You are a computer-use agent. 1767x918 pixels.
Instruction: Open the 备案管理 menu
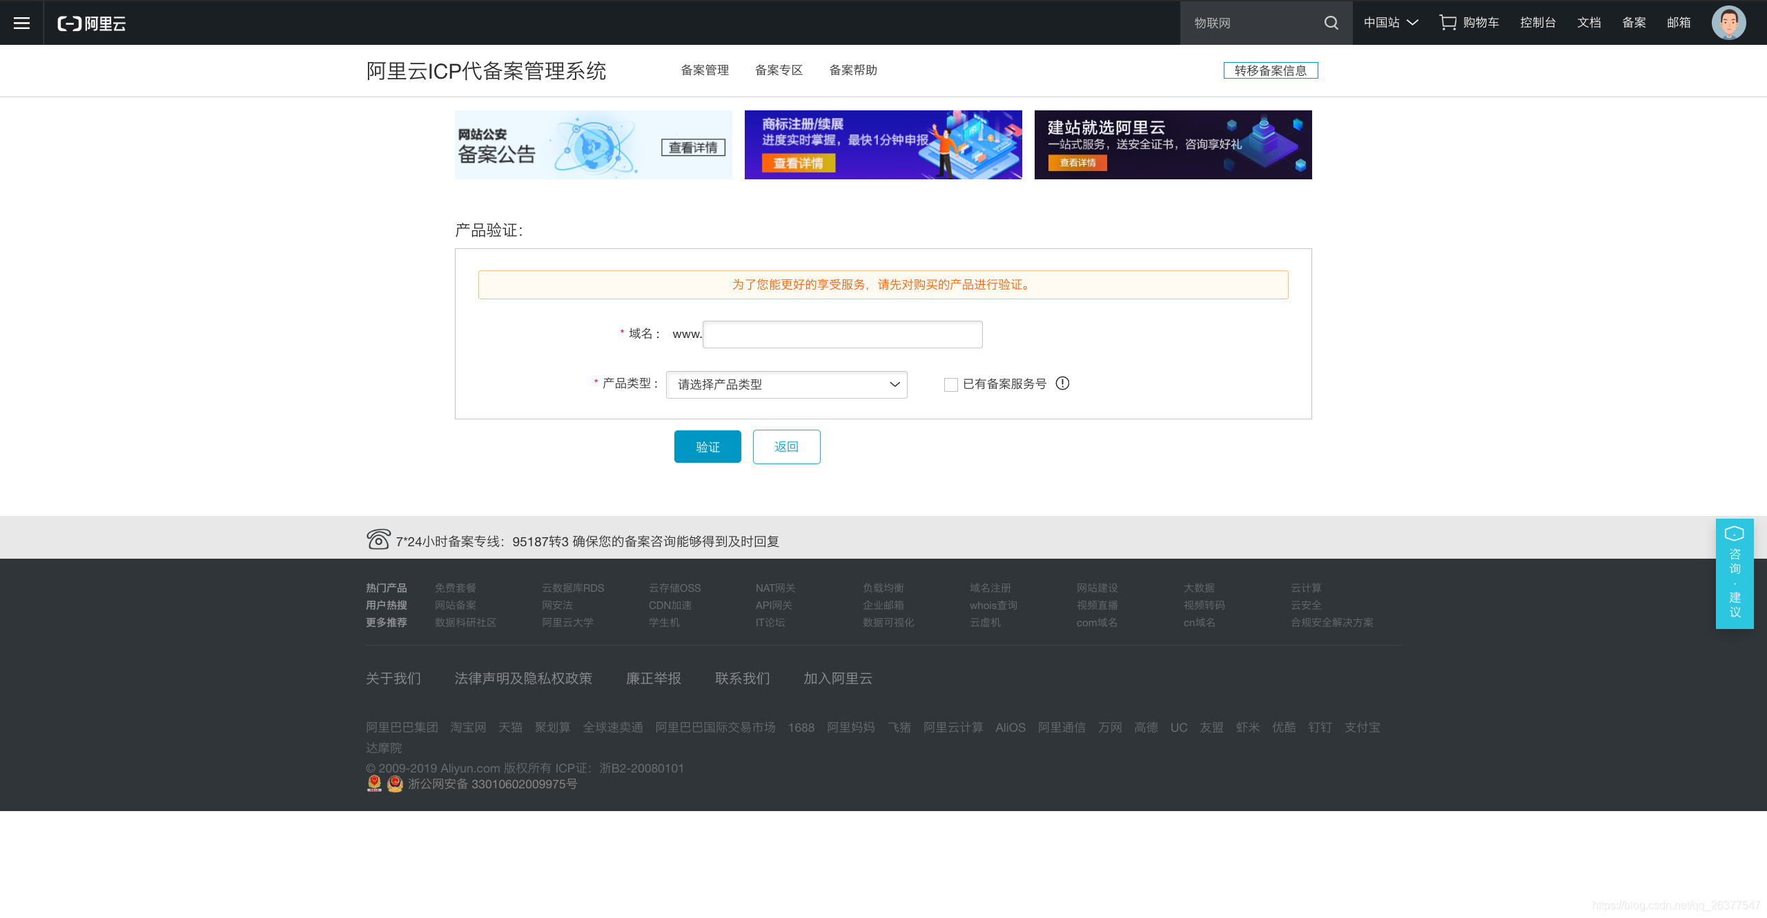[705, 70]
